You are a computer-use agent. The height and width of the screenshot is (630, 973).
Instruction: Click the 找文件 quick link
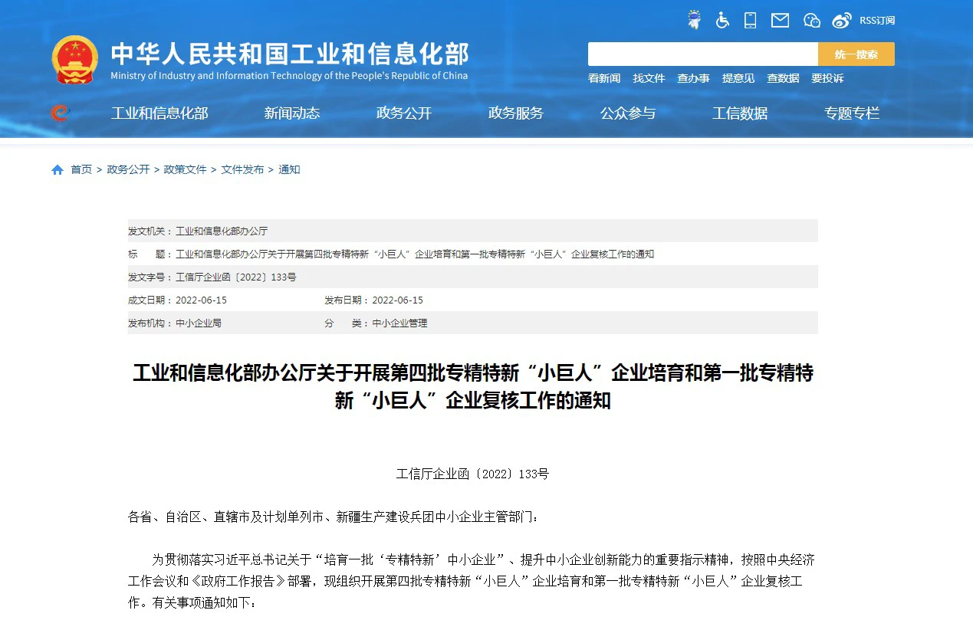(649, 78)
